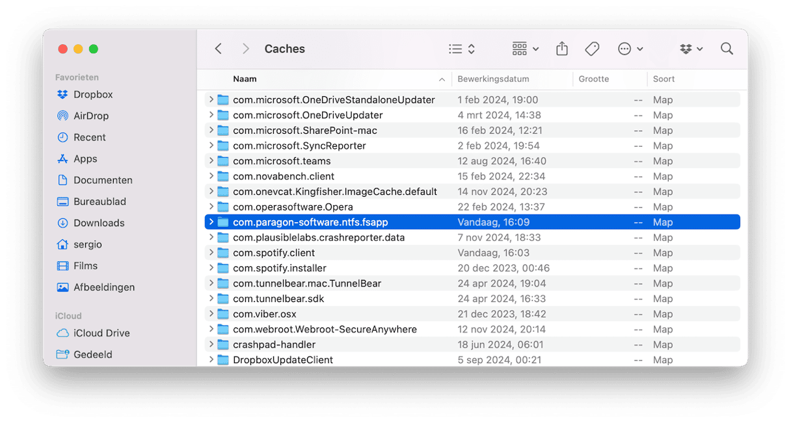
Task: Sort by the Grootte column header
Action: coord(594,79)
